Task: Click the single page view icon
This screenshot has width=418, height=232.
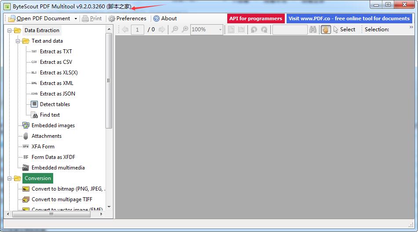Action: pos(231,29)
